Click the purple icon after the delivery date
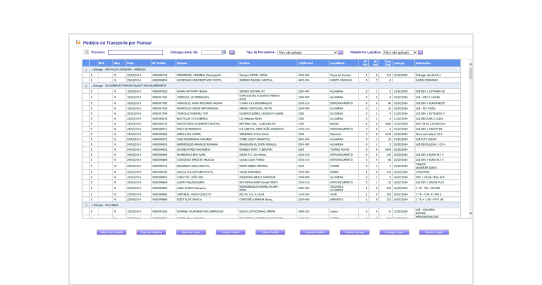Screen dimensions: 542x285 232,52
